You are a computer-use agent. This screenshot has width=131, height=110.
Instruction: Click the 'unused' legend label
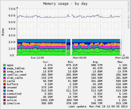click(12, 87)
